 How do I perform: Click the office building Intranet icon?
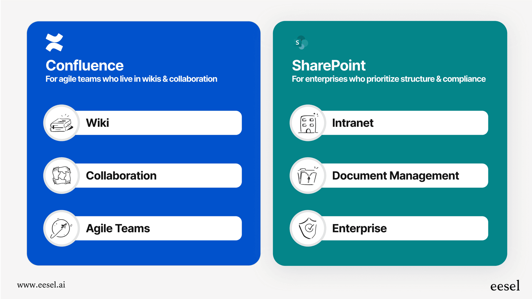307,123
